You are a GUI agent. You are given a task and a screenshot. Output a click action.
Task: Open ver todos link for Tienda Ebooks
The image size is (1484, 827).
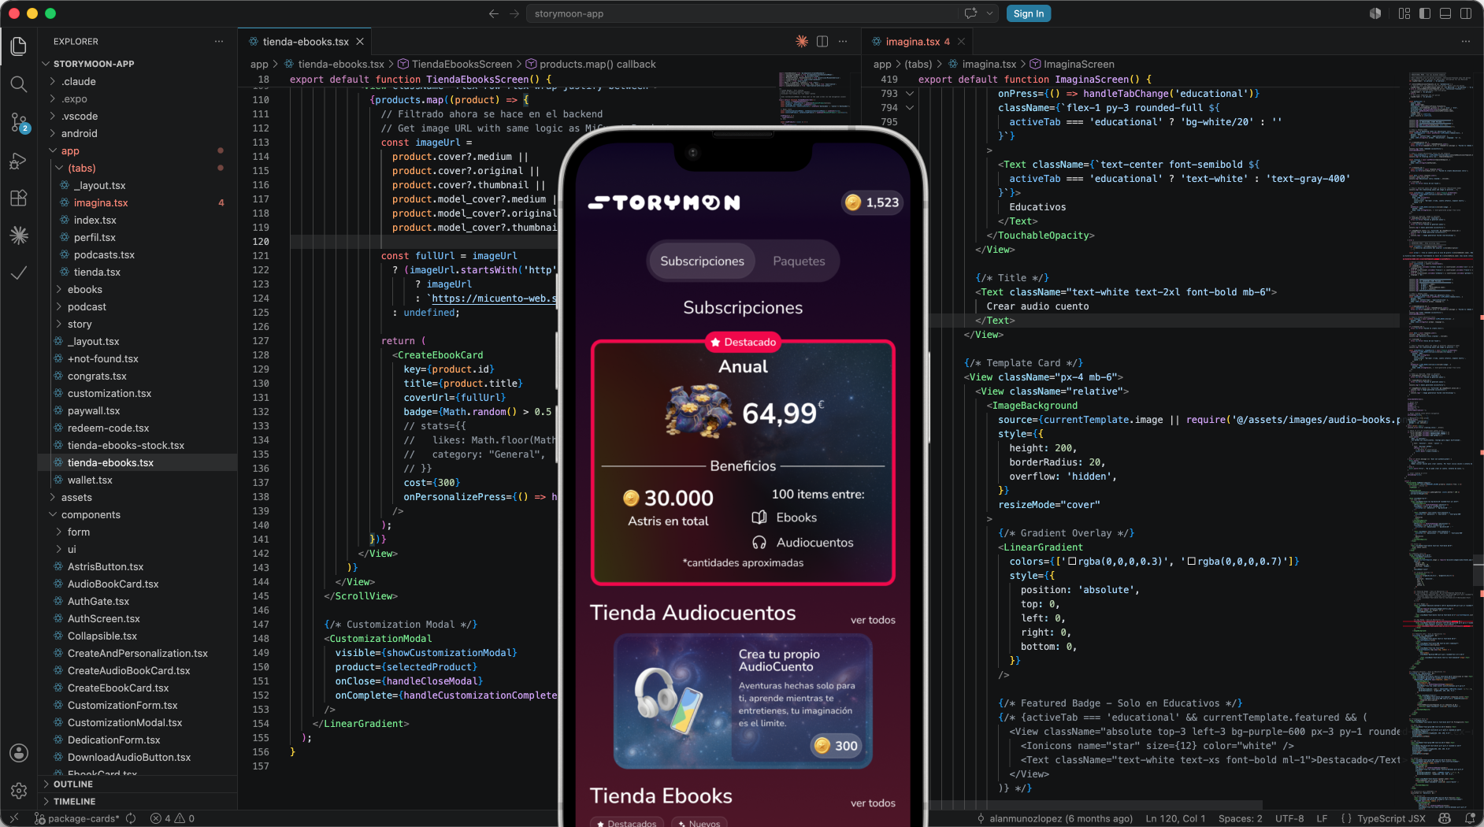[873, 803]
